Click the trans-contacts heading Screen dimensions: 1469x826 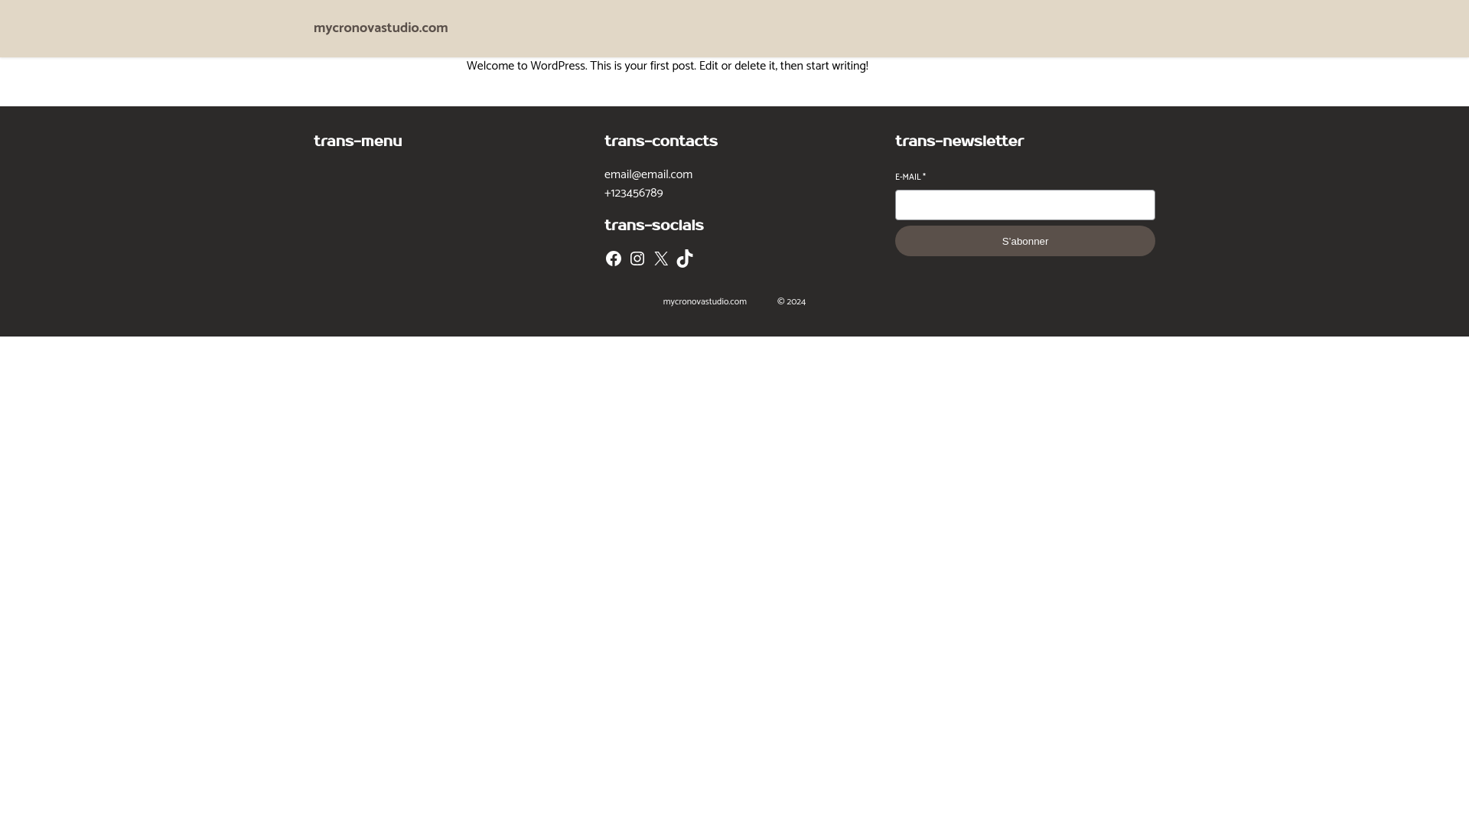(x=661, y=141)
